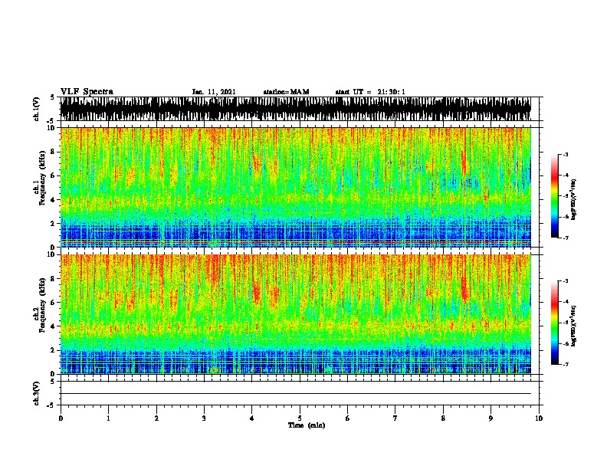Click the time axis tick label "6"
Screen dimensions: 607x469
tap(348, 418)
